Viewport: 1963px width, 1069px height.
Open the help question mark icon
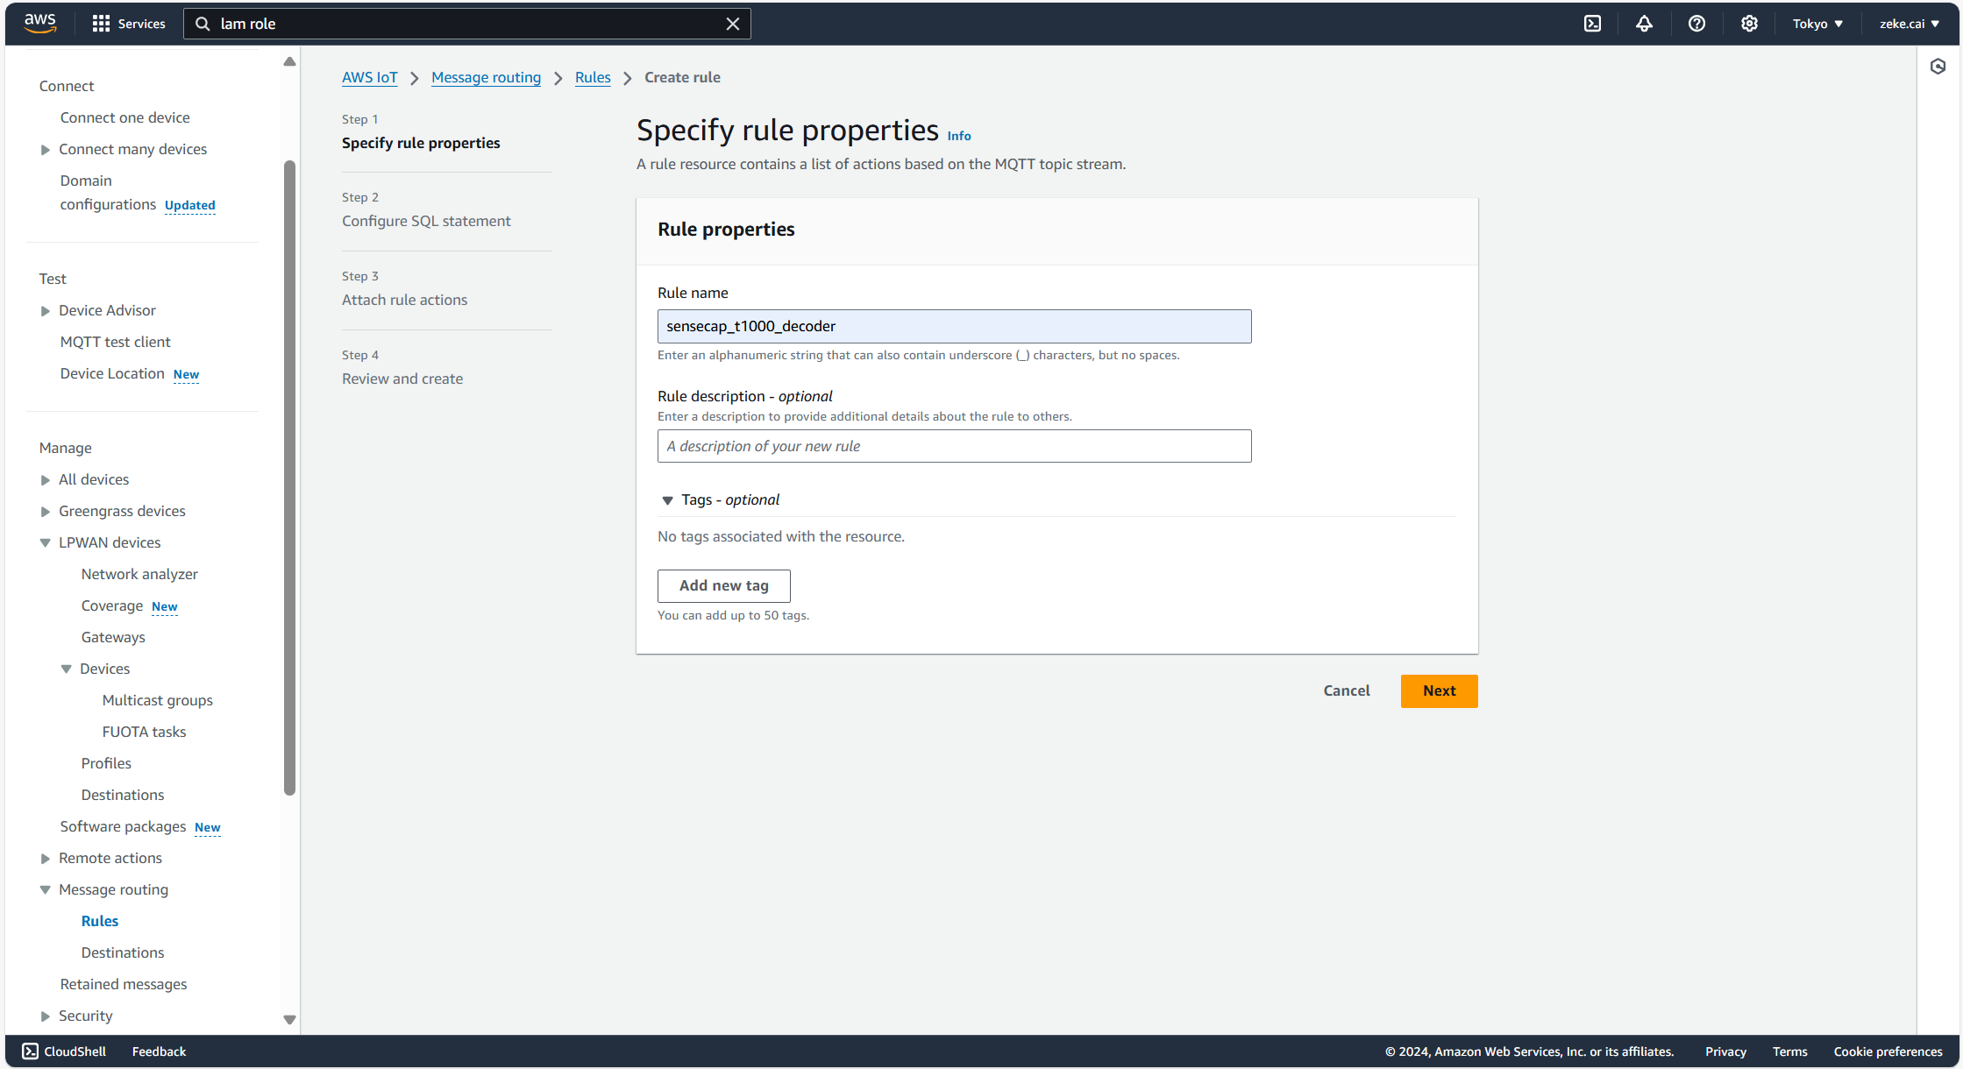coord(1696,24)
